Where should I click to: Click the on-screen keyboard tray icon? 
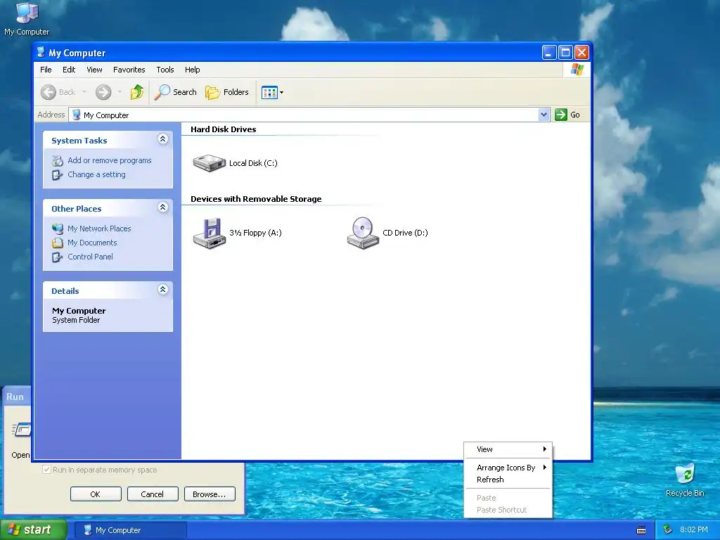(641, 530)
